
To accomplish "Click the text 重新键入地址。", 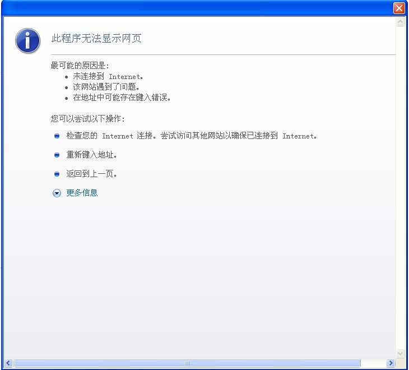I will [91, 155].
